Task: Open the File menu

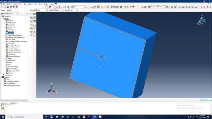Action: tap(4, 4)
